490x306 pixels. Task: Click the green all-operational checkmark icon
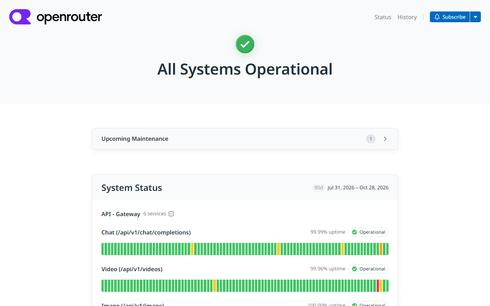pyautogui.click(x=245, y=44)
